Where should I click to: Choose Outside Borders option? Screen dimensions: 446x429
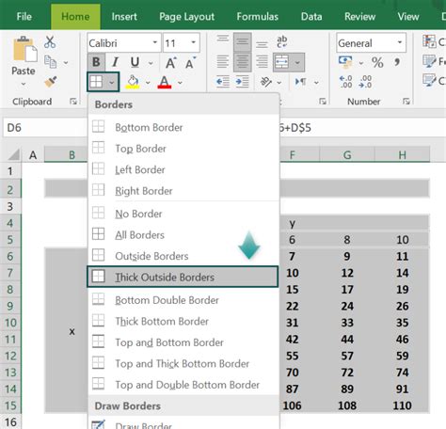(183, 256)
